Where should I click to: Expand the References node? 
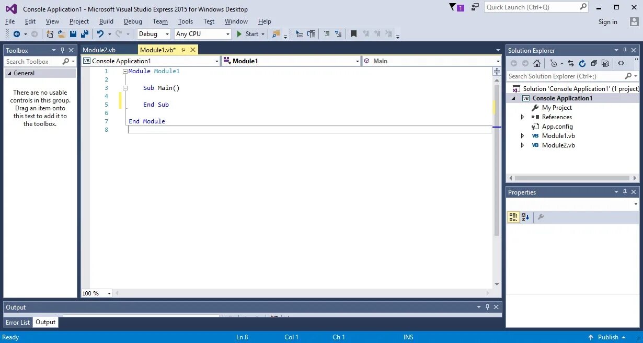(x=522, y=117)
